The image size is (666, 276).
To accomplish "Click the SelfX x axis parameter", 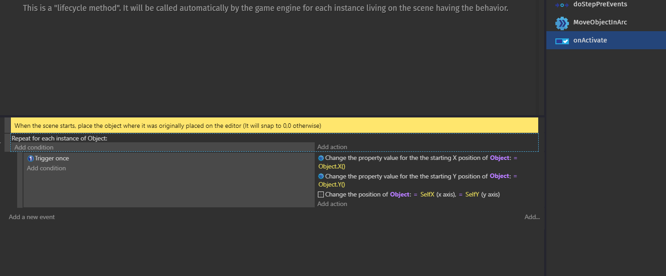I will coord(427,194).
